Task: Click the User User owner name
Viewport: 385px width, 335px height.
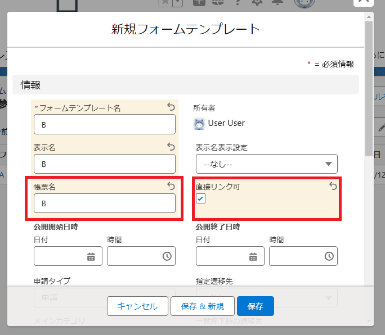Action: pos(226,123)
